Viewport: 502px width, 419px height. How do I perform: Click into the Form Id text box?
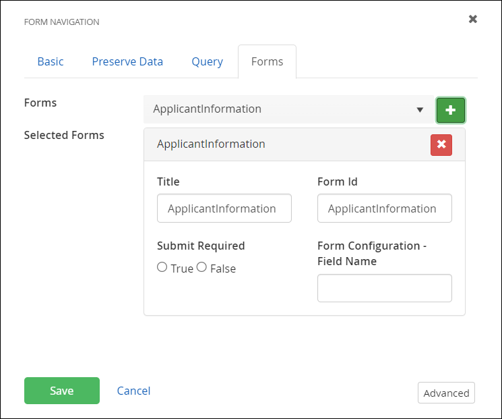click(385, 208)
